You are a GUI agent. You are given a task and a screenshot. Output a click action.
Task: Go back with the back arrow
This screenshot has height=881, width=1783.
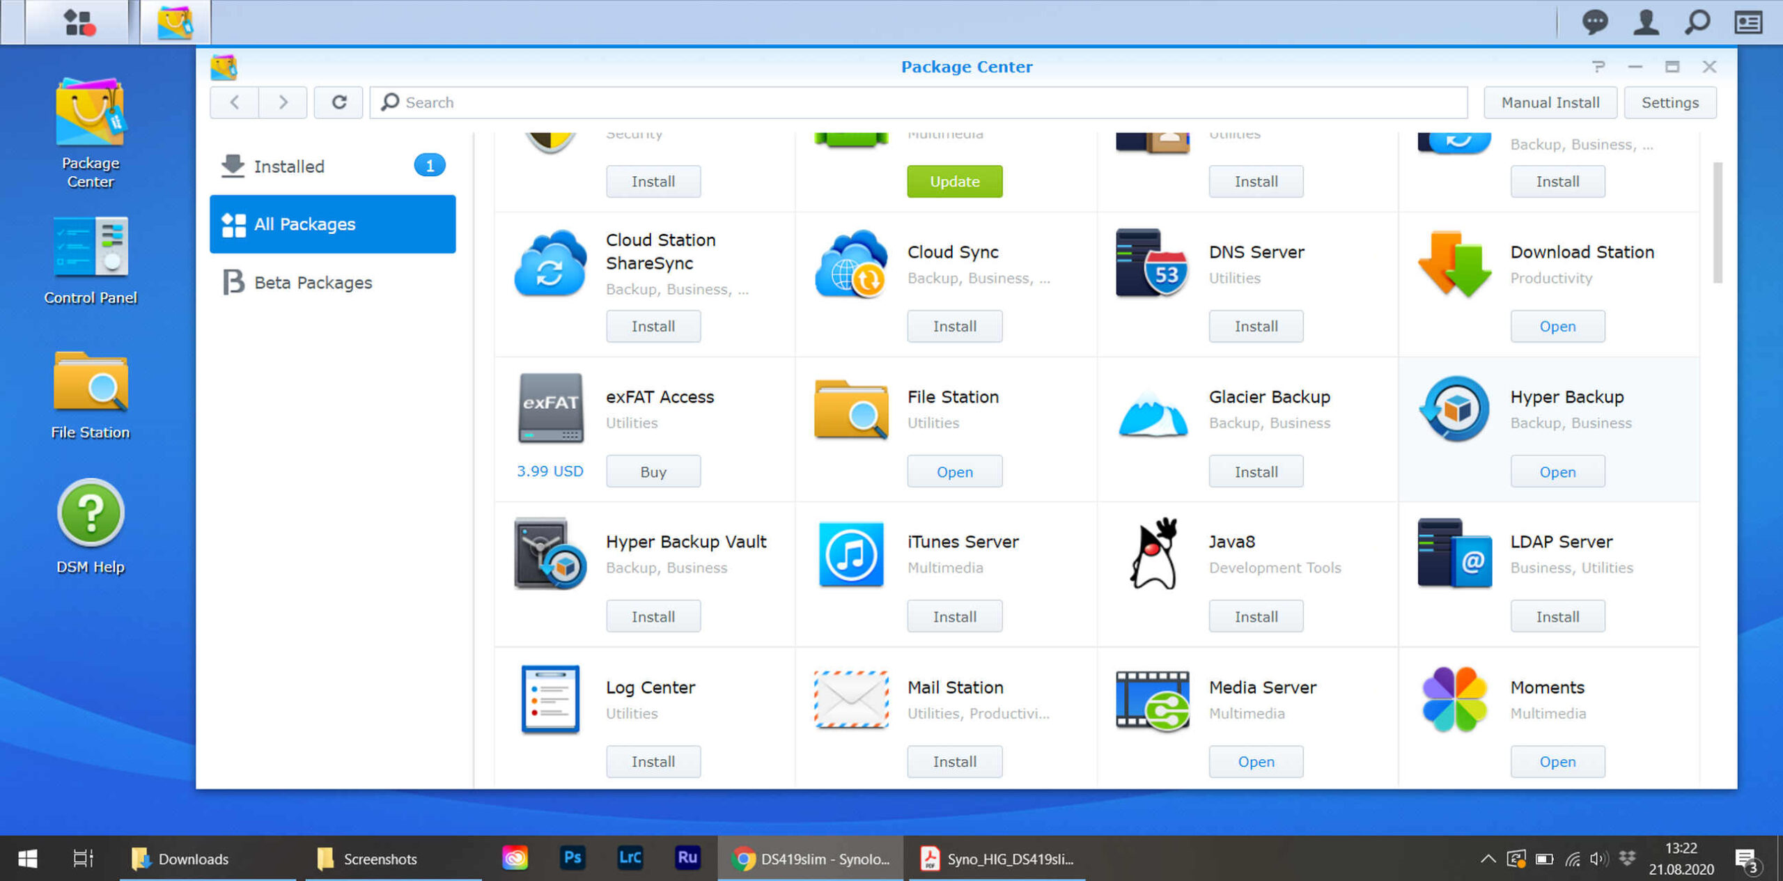point(234,102)
